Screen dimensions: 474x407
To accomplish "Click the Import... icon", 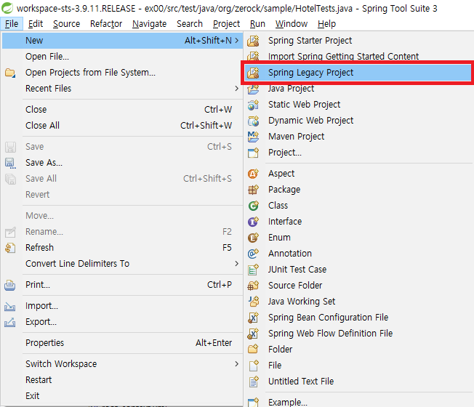I will [10, 307].
